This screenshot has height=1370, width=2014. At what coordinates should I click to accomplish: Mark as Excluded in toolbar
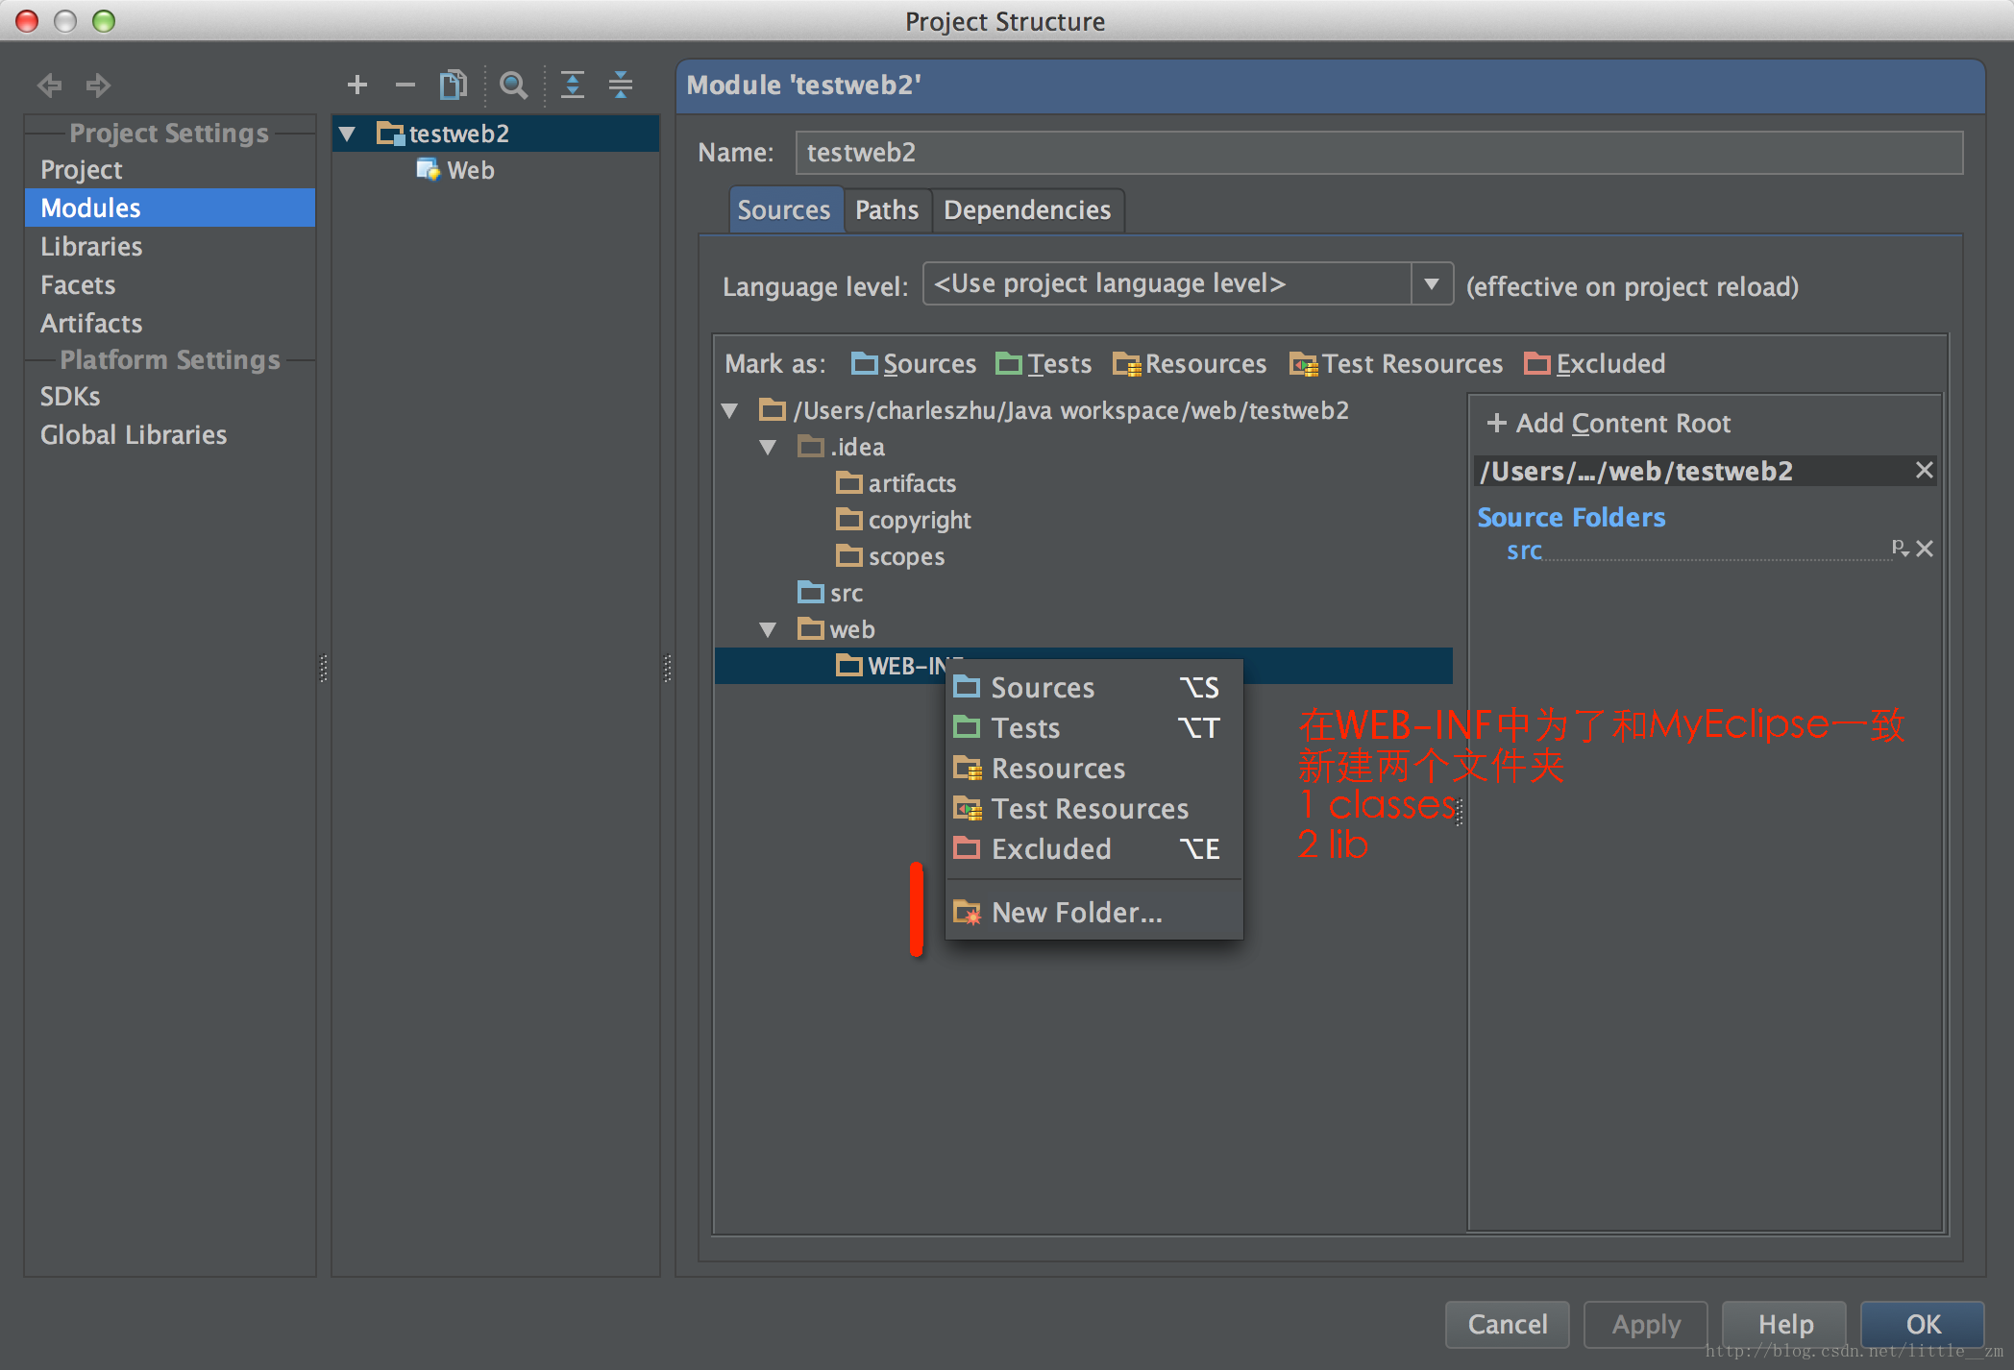click(x=1595, y=364)
